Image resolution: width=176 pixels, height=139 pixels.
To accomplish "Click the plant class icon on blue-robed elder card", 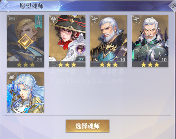I will tap(95, 20).
